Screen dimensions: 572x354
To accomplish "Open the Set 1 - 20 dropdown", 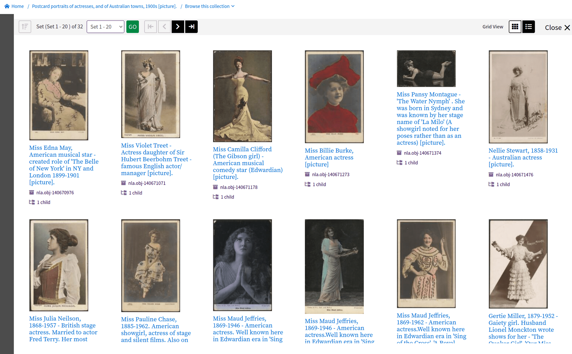I will coord(106,27).
